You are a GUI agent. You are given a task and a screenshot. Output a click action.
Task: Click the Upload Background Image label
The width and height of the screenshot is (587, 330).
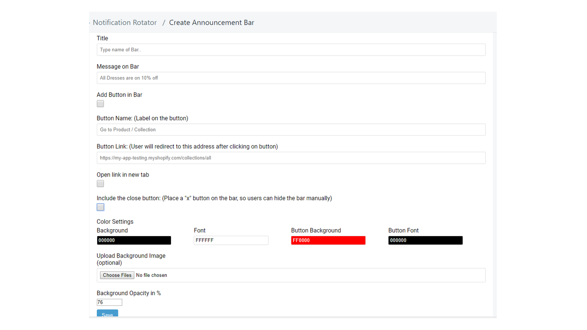tap(131, 255)
